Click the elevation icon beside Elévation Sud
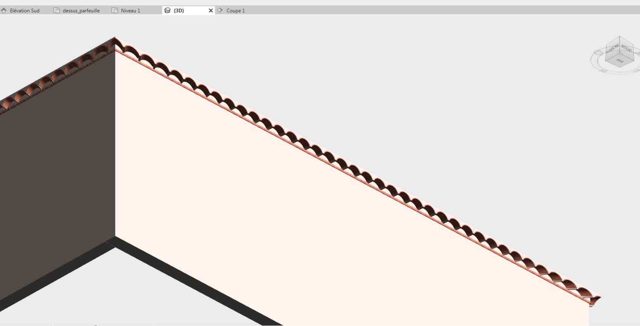 click(4, 11)
